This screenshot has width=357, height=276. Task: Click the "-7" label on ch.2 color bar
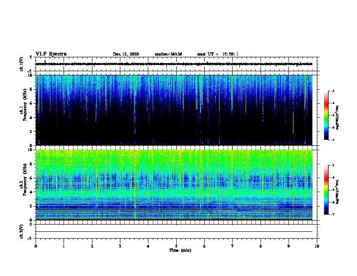(x=332, y=215)
